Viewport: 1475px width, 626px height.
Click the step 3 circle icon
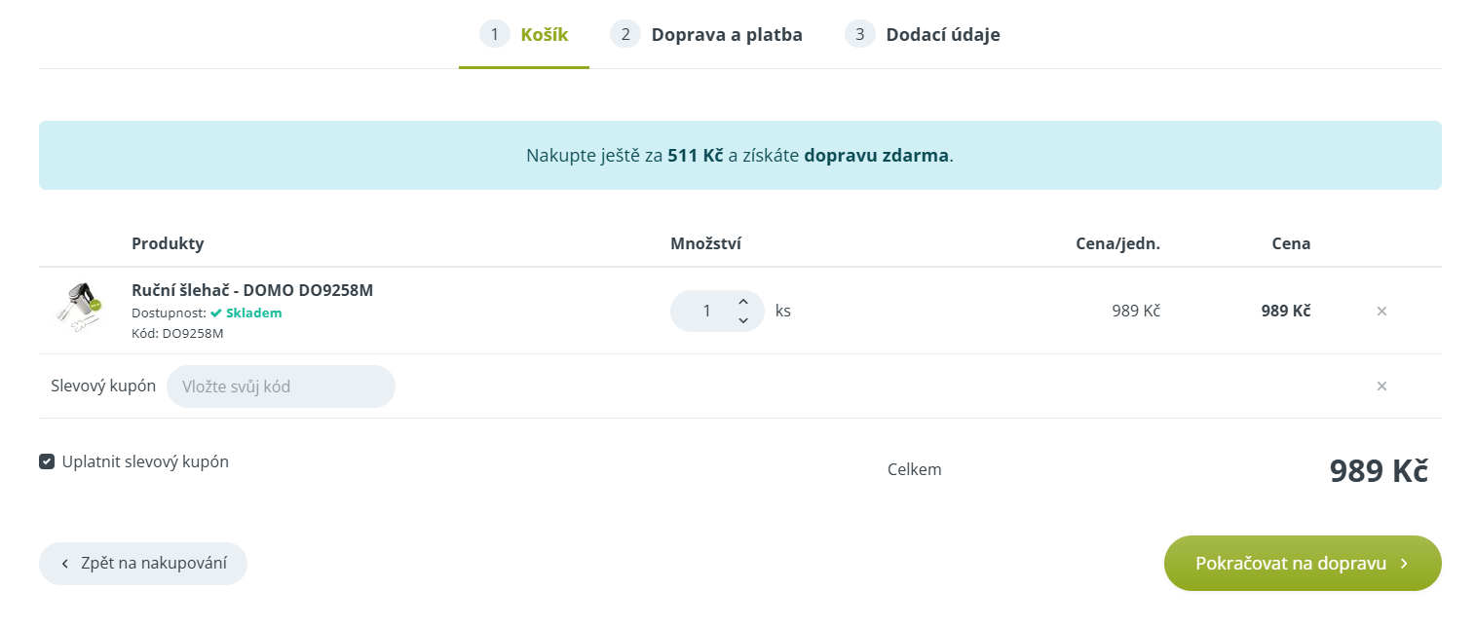point(859,33)
